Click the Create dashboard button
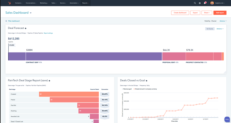Image resolution: width=231 pixels, height=123 pixels. point(180,13)
